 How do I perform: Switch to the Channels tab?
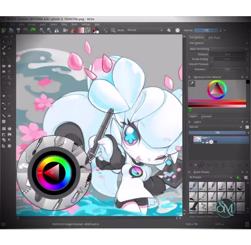click(x=206, y=116)
